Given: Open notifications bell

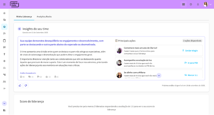Looking at the screenshot, I should pos(198,4).
